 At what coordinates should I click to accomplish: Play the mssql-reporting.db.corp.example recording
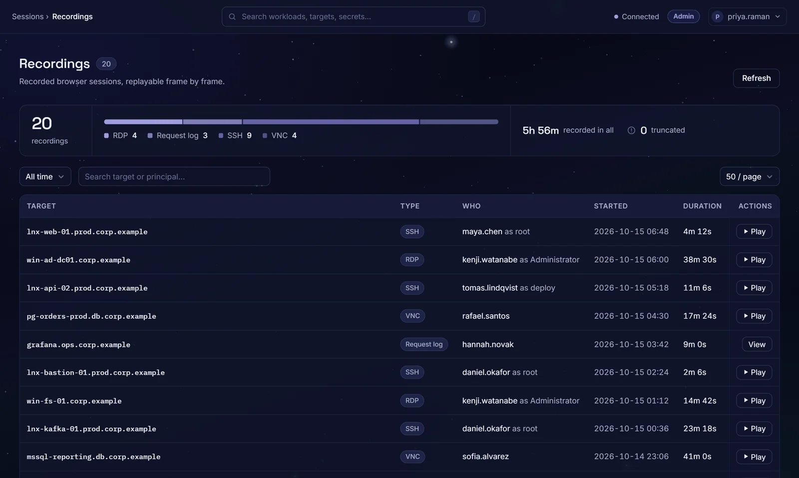[x=754, y=457]
